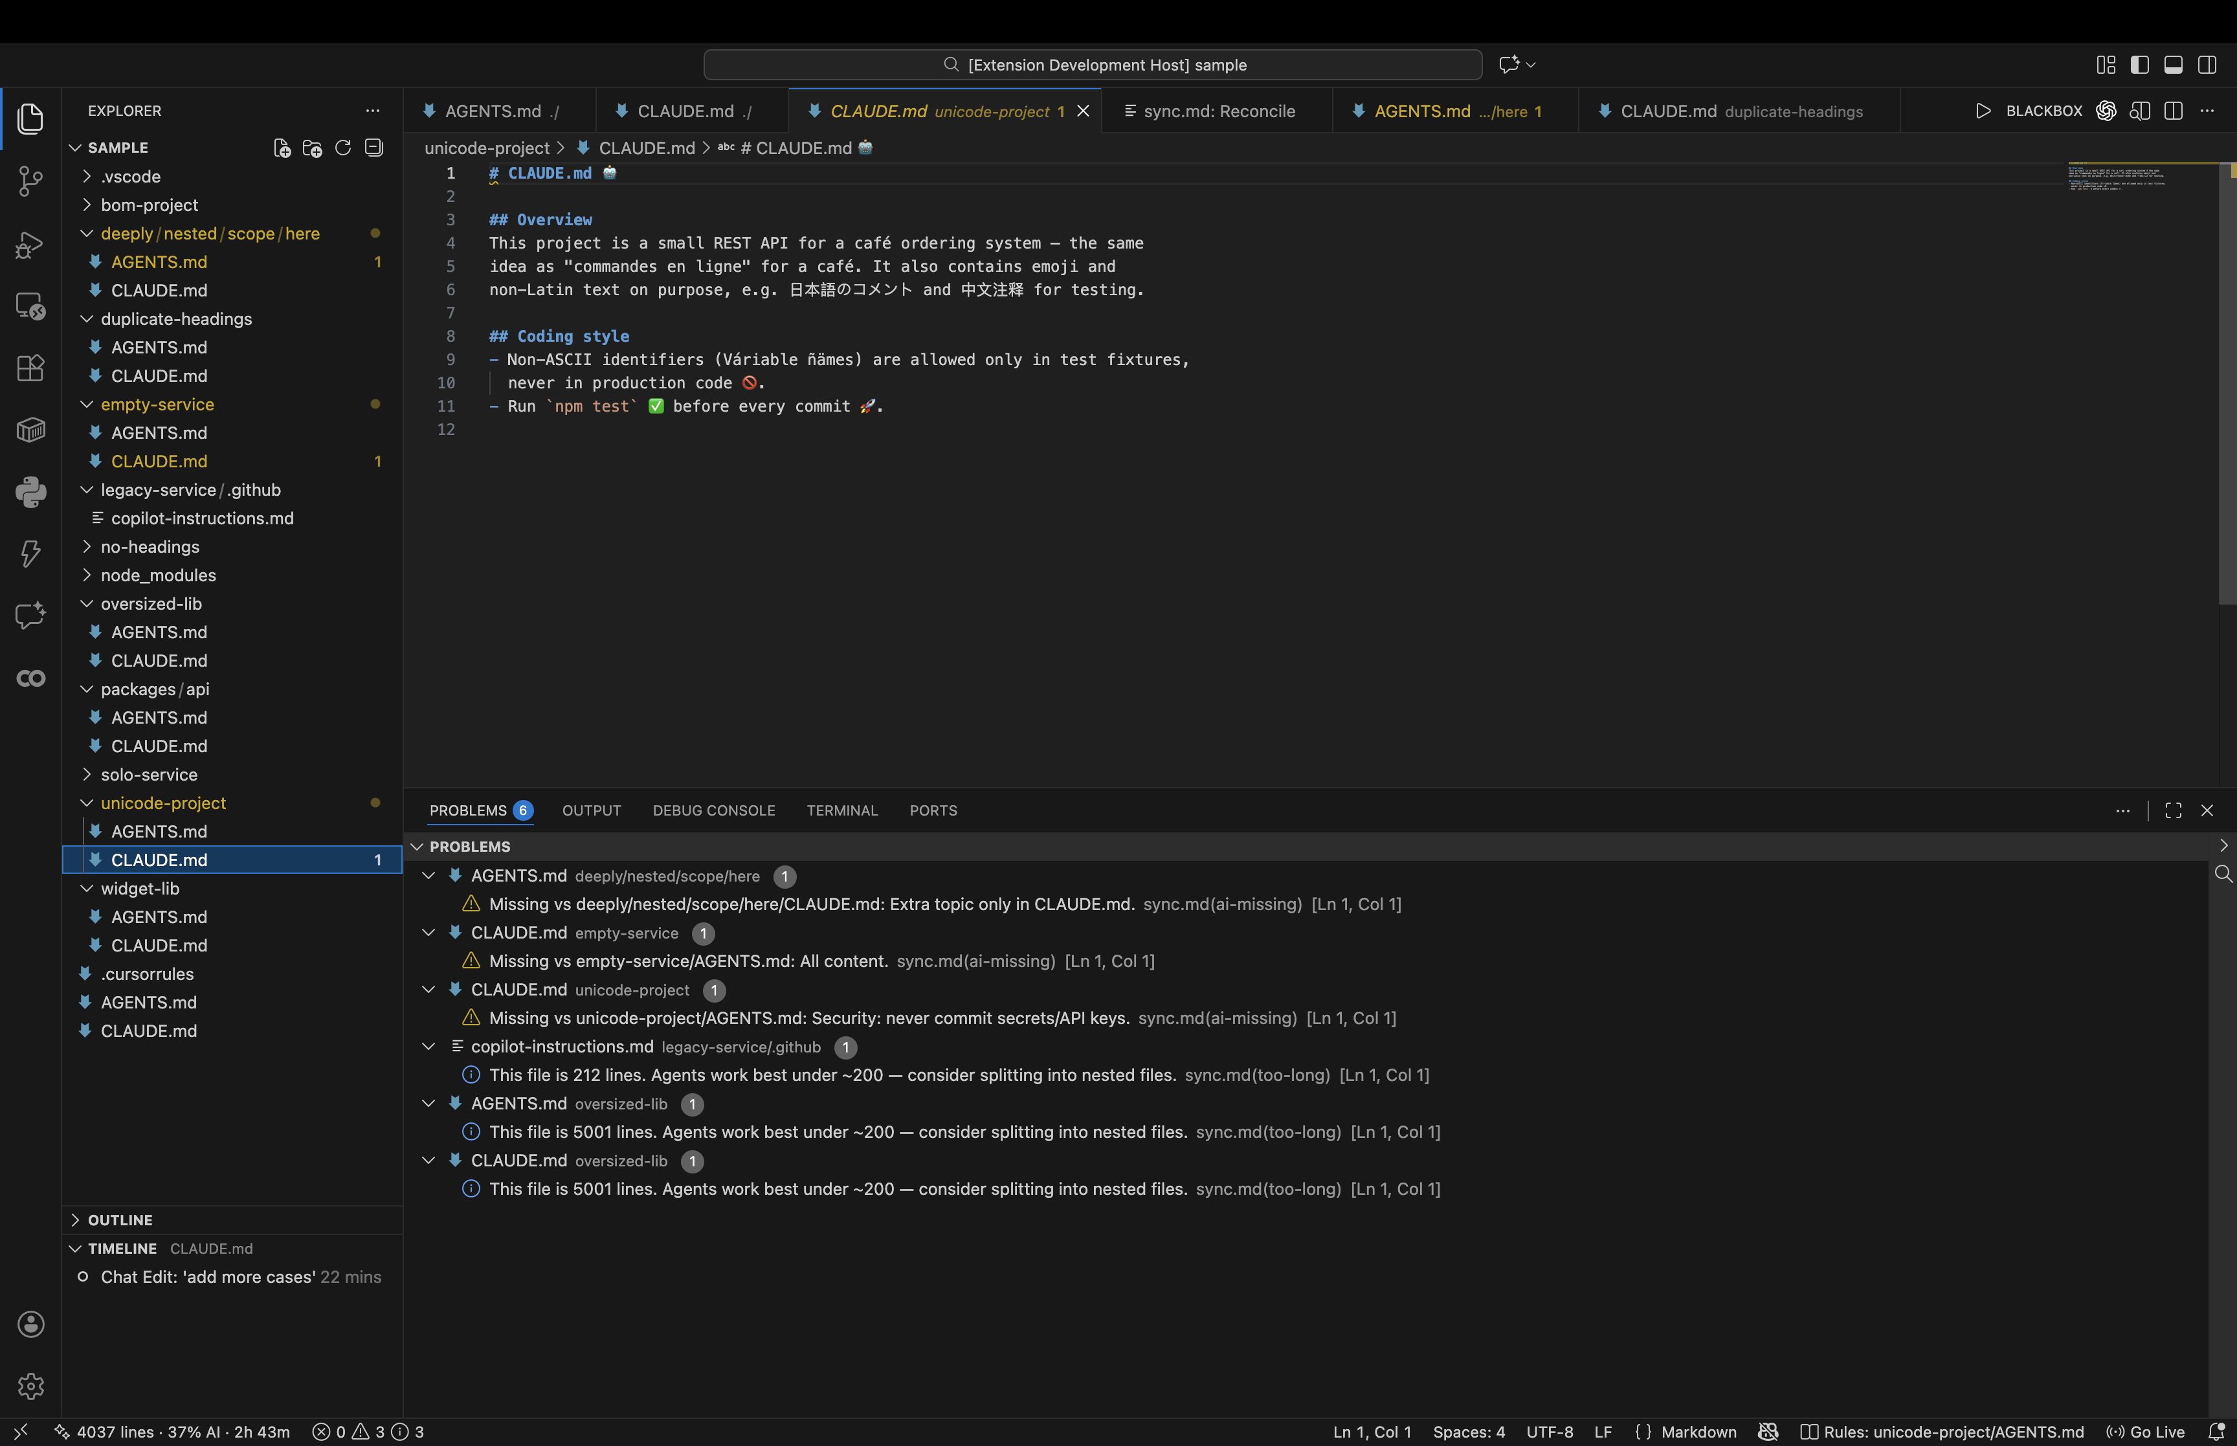Open the Source Control view
Image resolution: width=2237 pixels, height=1446 pixels.
tap(30, 181)
